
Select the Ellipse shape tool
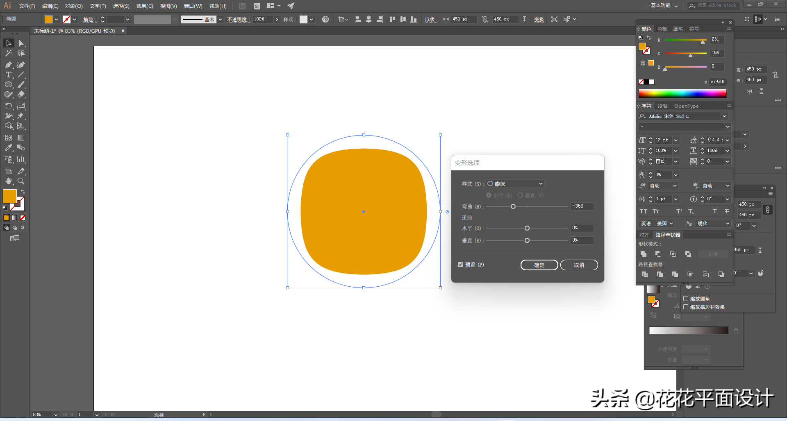[9, 85]
